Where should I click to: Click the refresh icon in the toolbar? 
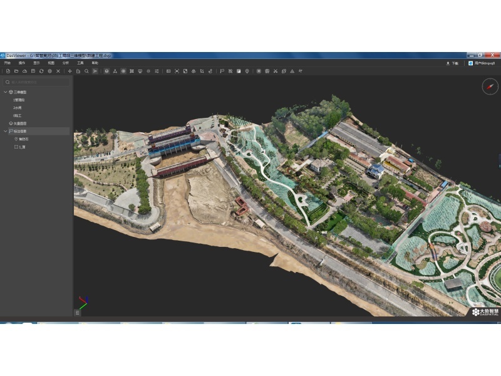[41, 71]
